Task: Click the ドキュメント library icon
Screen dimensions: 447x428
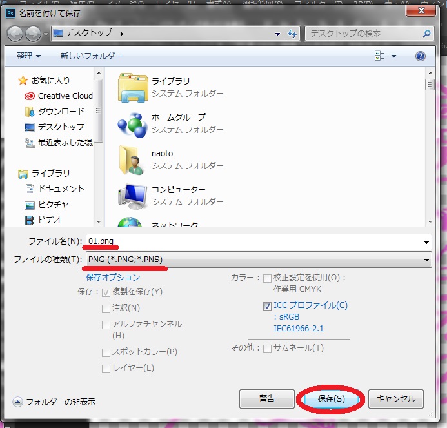Action: [30, 189]
